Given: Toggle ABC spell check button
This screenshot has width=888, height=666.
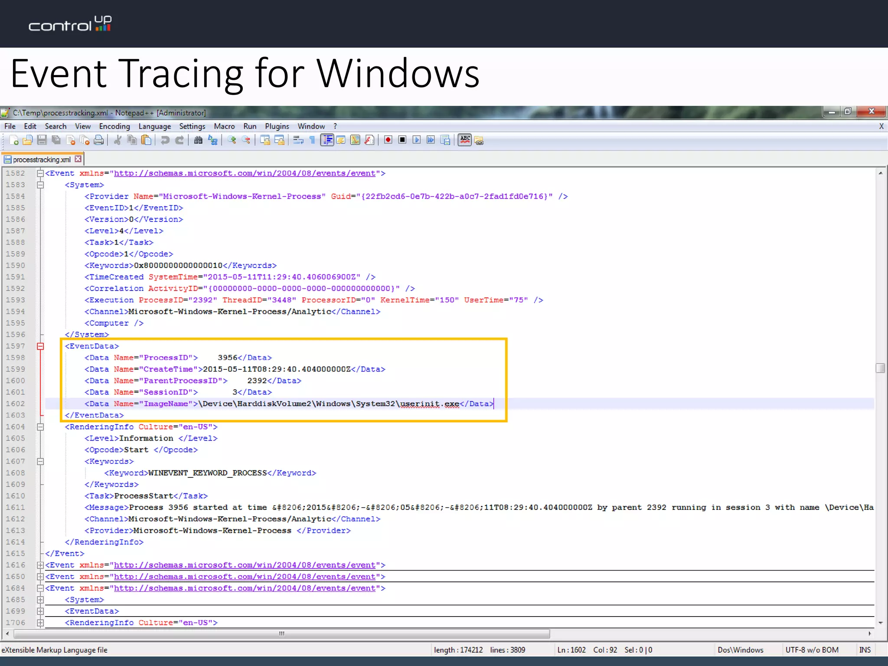Looking at the screenshot, I should 465,140.
